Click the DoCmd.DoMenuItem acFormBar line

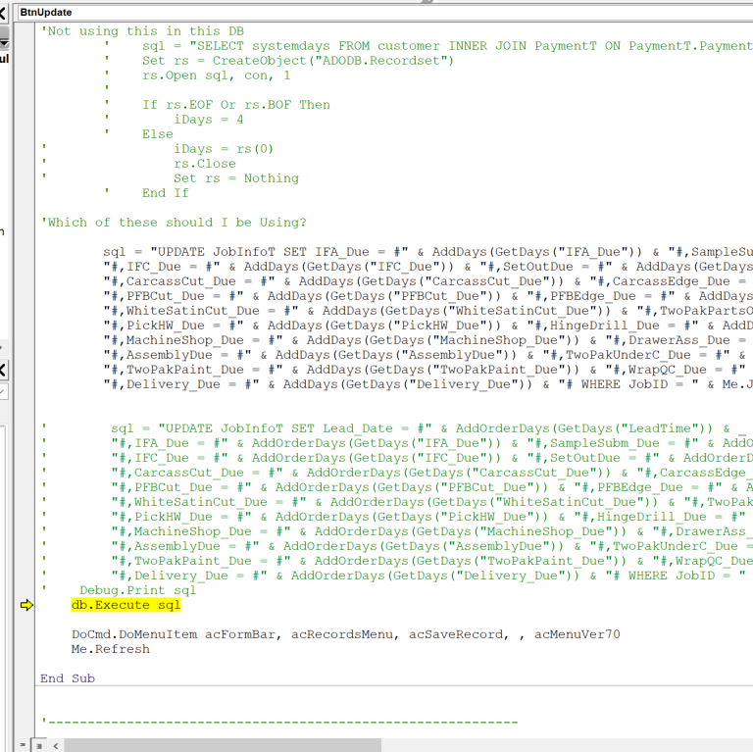[346, 634]
